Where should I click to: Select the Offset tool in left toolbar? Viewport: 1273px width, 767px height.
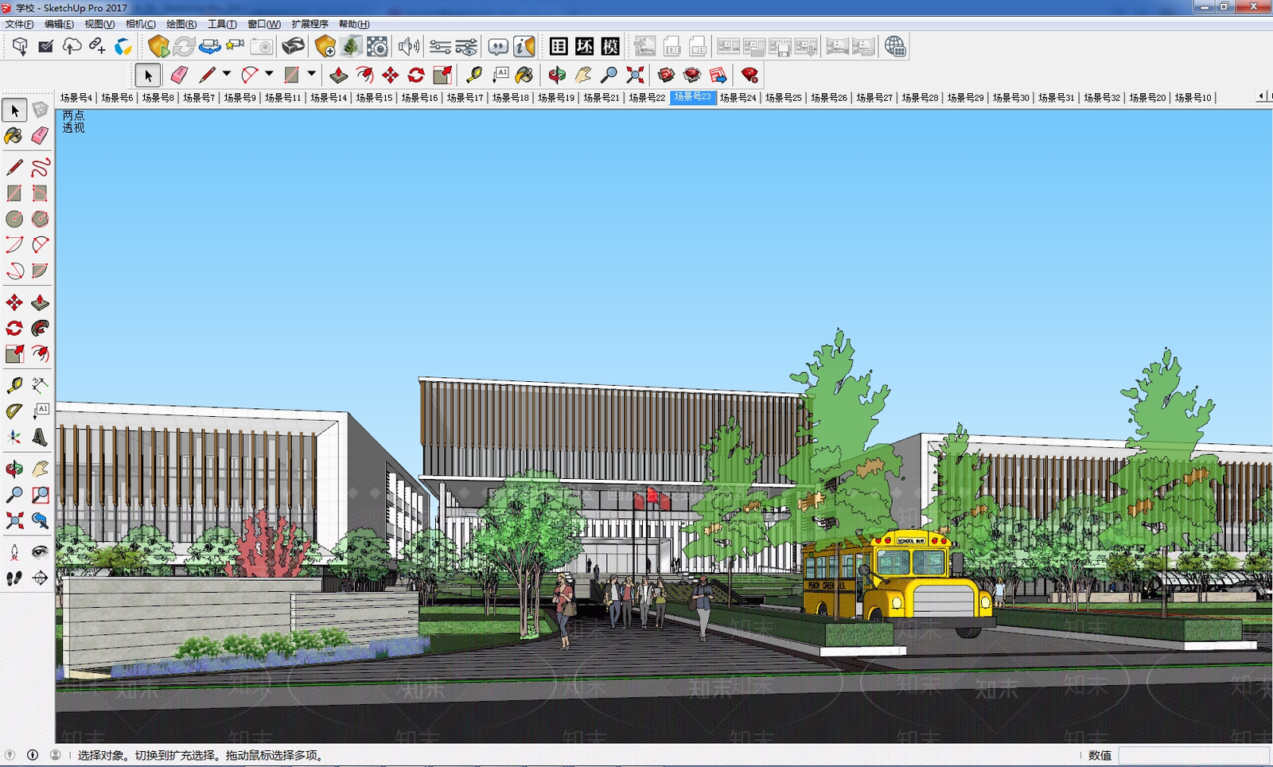pyautogui.click(x=40, y=353)
